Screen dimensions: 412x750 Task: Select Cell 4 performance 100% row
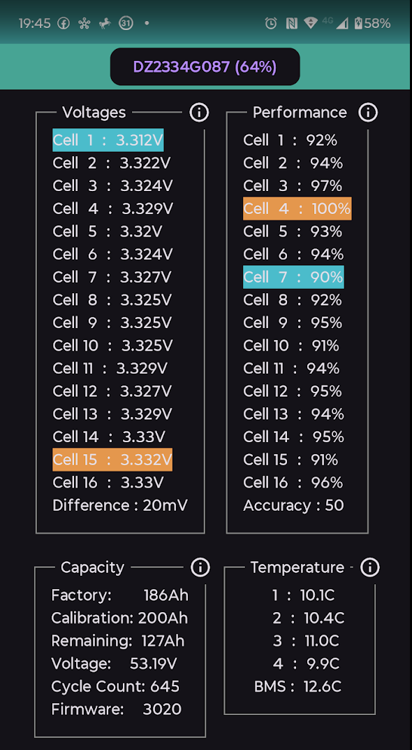[297, 208]
